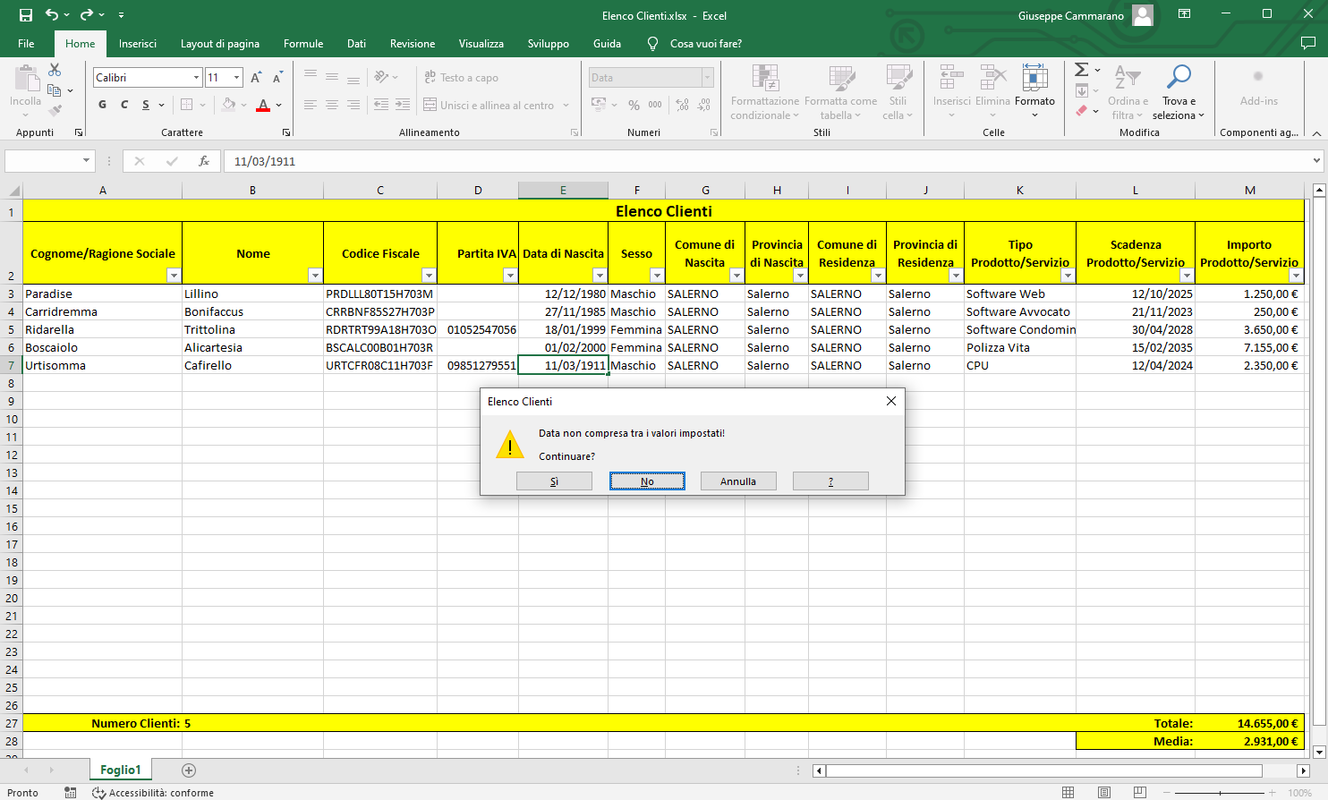Save the workbook with the floppy disk icon

pyautogui.click(x=25, y=15)
